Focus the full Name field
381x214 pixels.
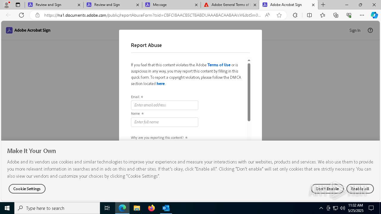coord(165,122)
